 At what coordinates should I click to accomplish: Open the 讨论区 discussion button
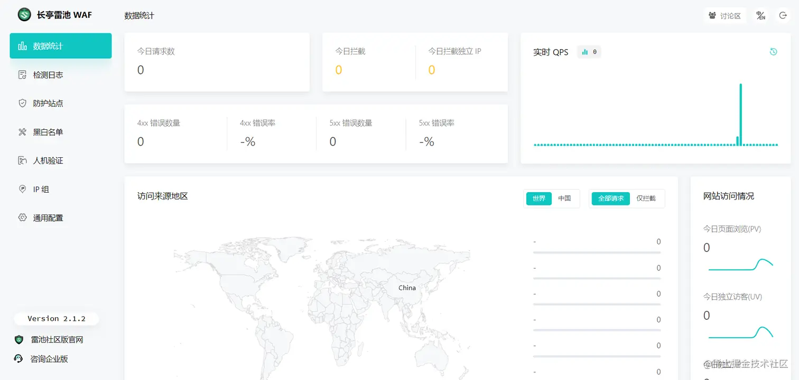[x=725, y=16]
